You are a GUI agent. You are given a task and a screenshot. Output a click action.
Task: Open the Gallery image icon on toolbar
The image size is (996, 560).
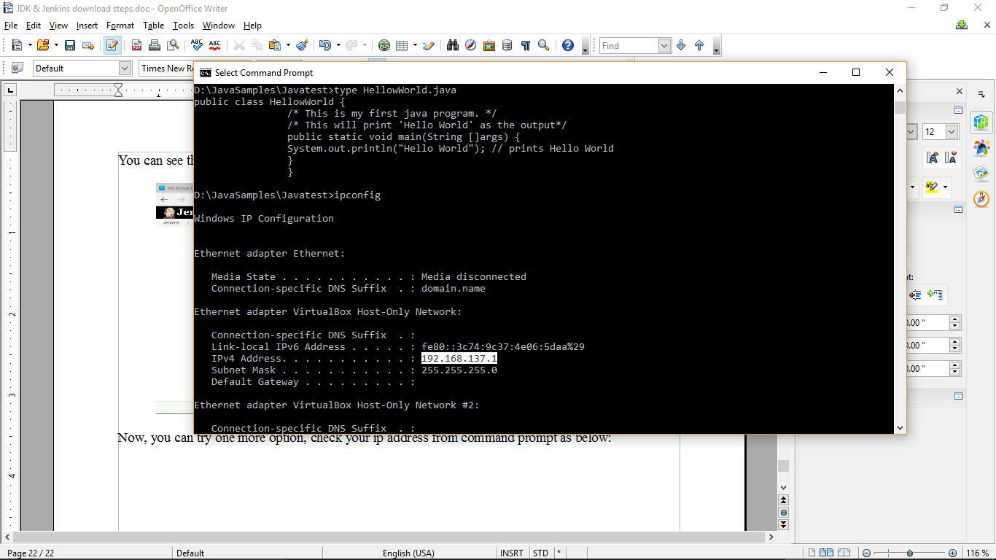point(489,44)
